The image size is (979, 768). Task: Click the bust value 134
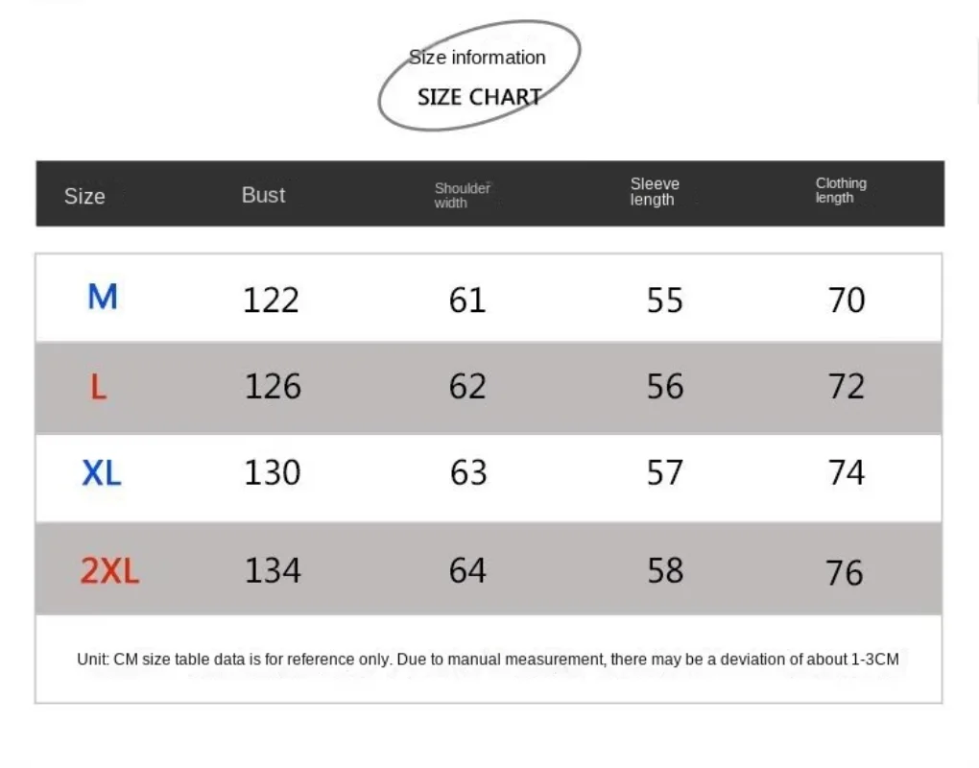(273, 571)
